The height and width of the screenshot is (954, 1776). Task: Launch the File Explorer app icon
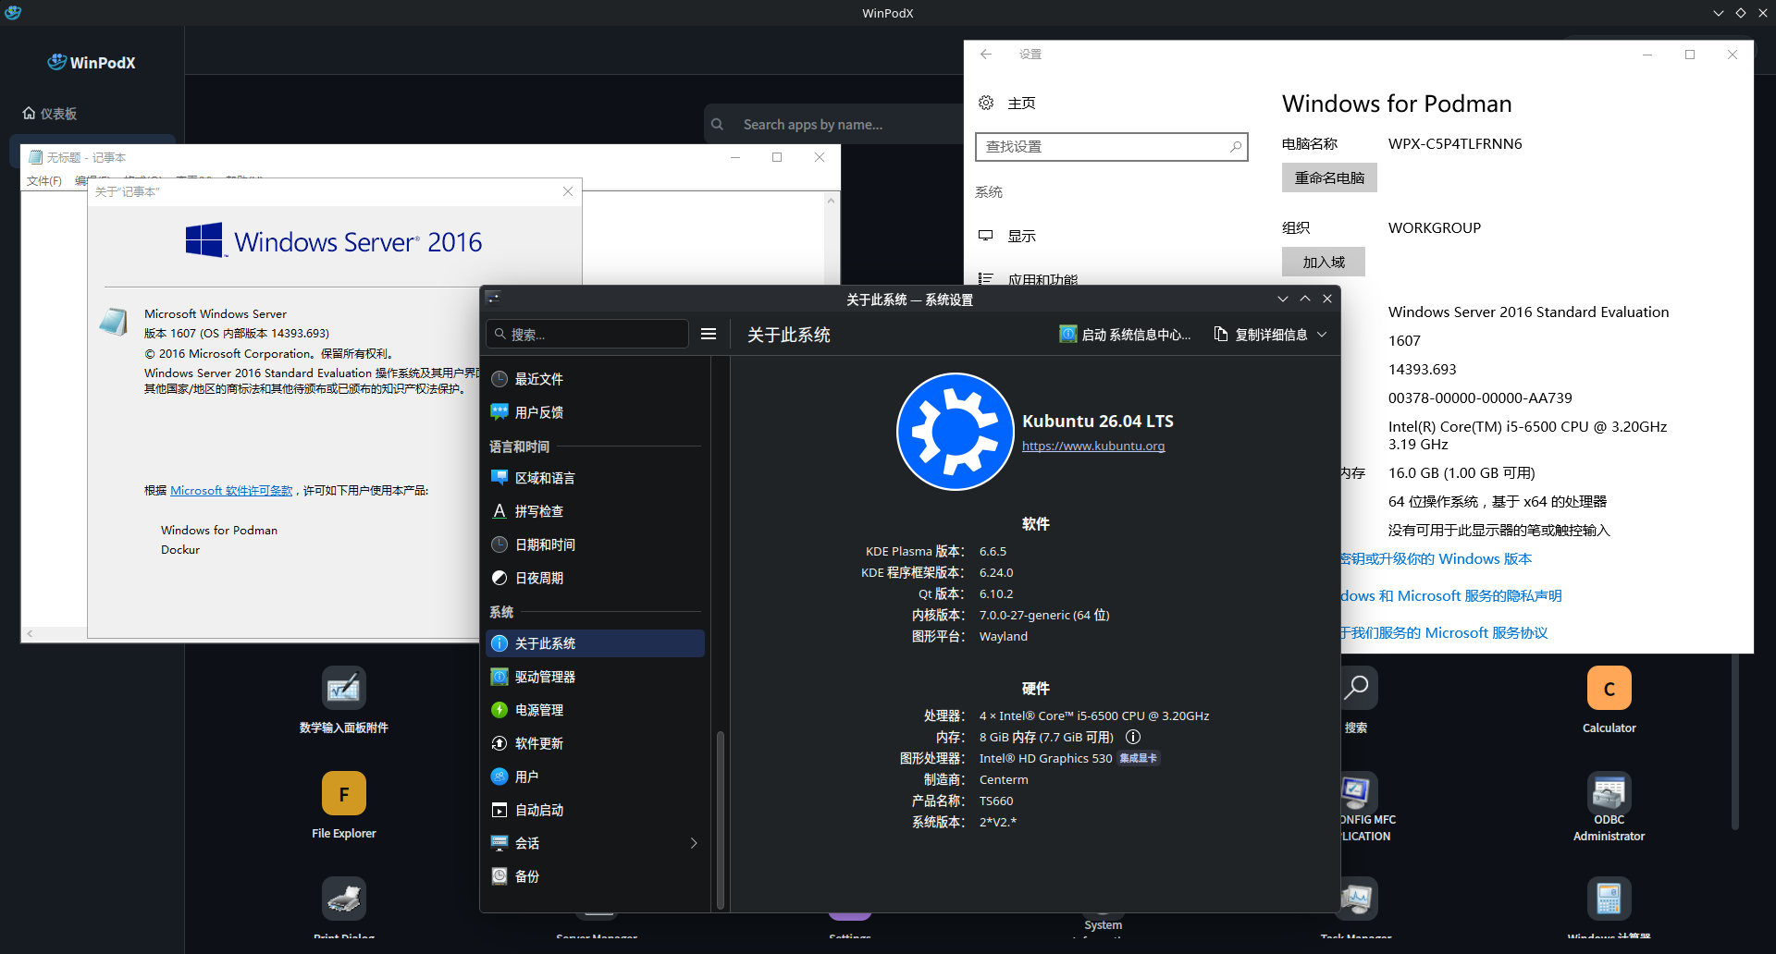(344, 794)
